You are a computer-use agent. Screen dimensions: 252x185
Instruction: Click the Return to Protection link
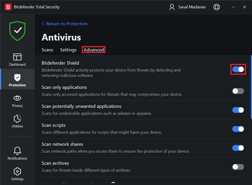(x=65, y=24)
